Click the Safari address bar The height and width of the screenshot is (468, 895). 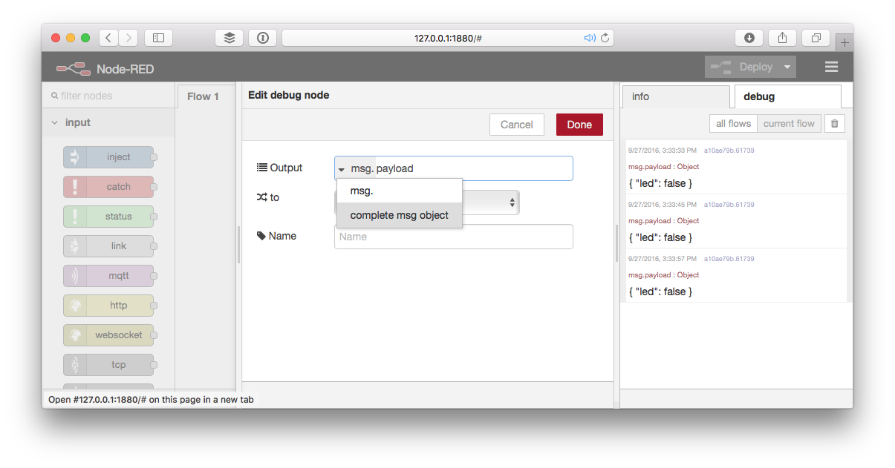[448, 38]
